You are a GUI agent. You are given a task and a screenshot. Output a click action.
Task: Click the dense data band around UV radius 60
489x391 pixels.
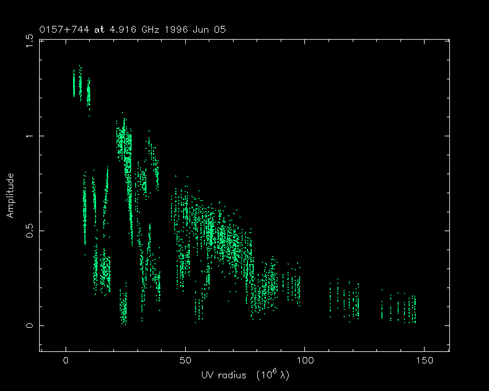[211, 230]
